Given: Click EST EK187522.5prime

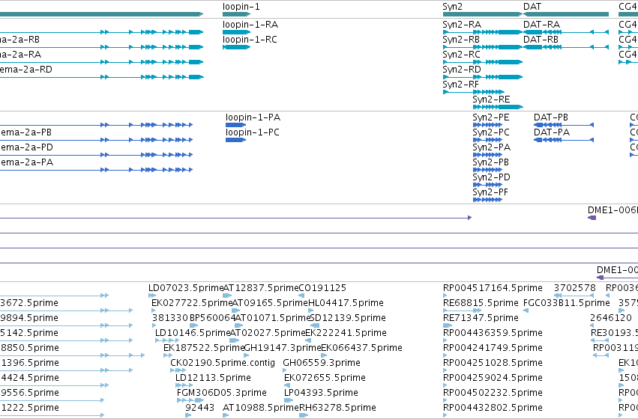Looking at the screenshot, I should pos(204,348).
